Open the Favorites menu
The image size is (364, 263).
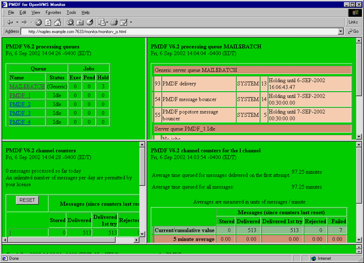53,13
